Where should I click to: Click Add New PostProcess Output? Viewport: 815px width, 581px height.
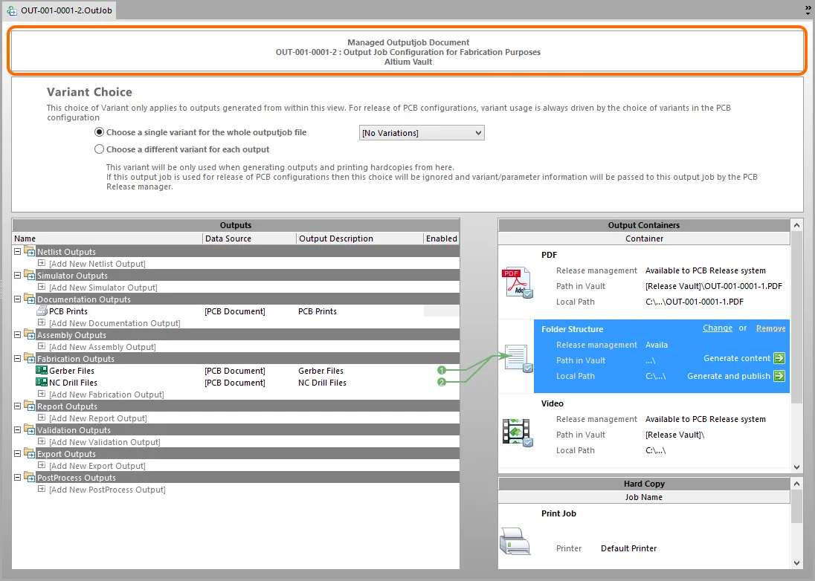107,490
